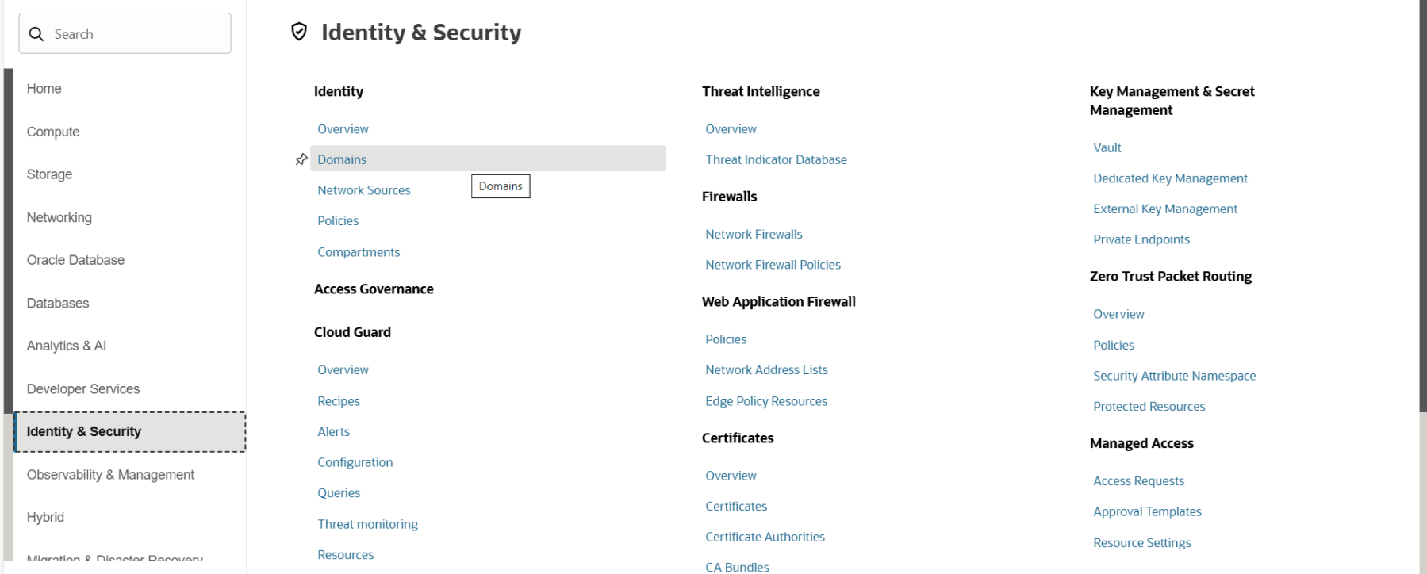1427x574 pixels.
Task: Open Compartments under Identity
Action: 359,252
